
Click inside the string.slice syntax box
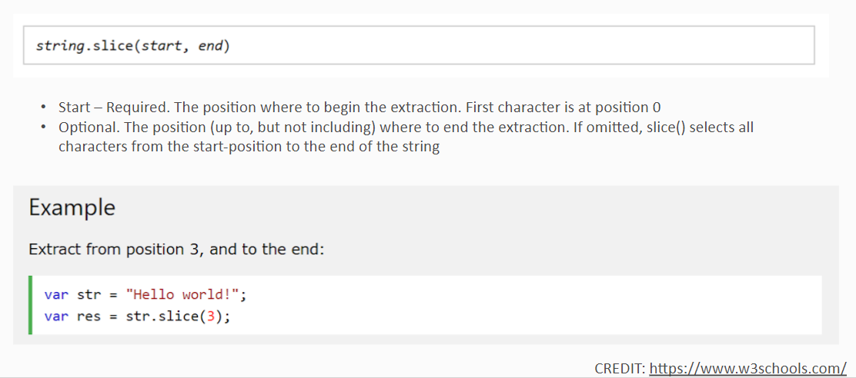[x=420, y=45]
